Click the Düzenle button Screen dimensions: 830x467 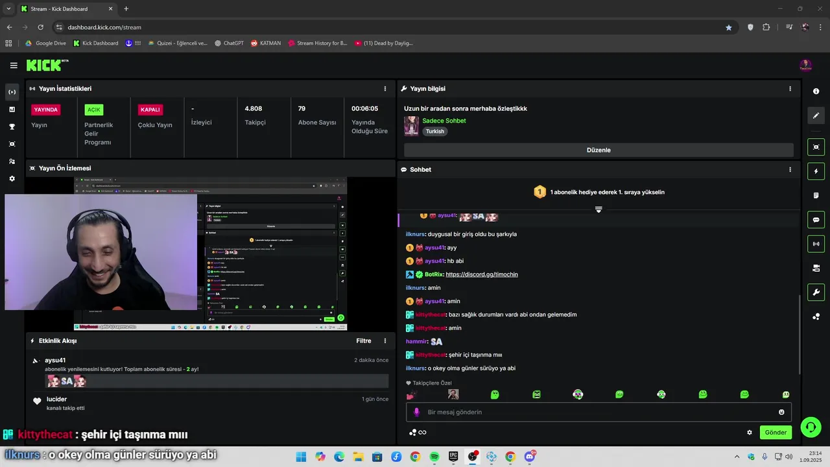coord(599,150)
